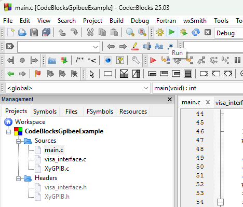
Task: Collapse the Sources folder
Action: coord(18,142)
